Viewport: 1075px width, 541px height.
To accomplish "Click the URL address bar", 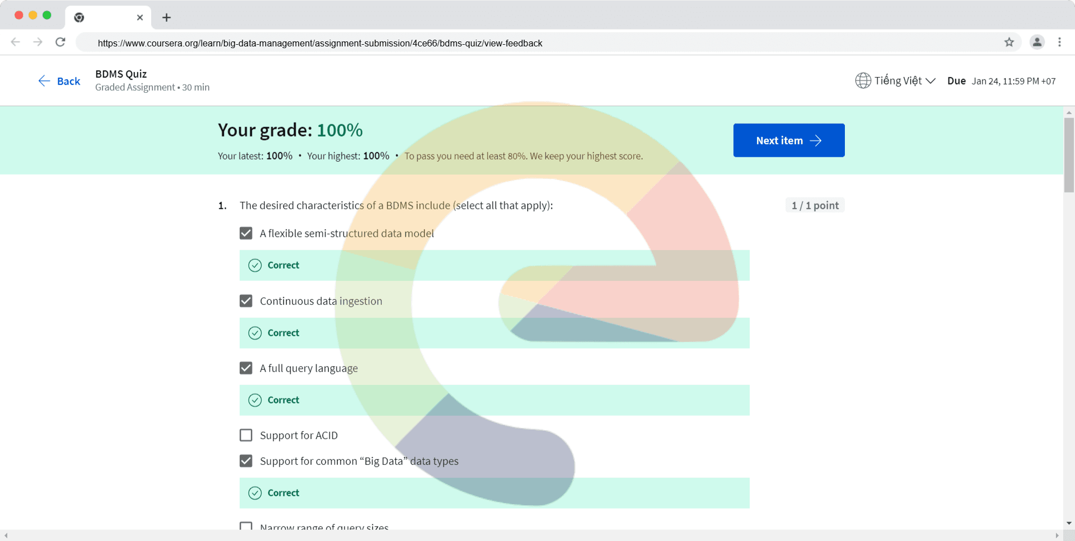I will click(x=537, y=43).
